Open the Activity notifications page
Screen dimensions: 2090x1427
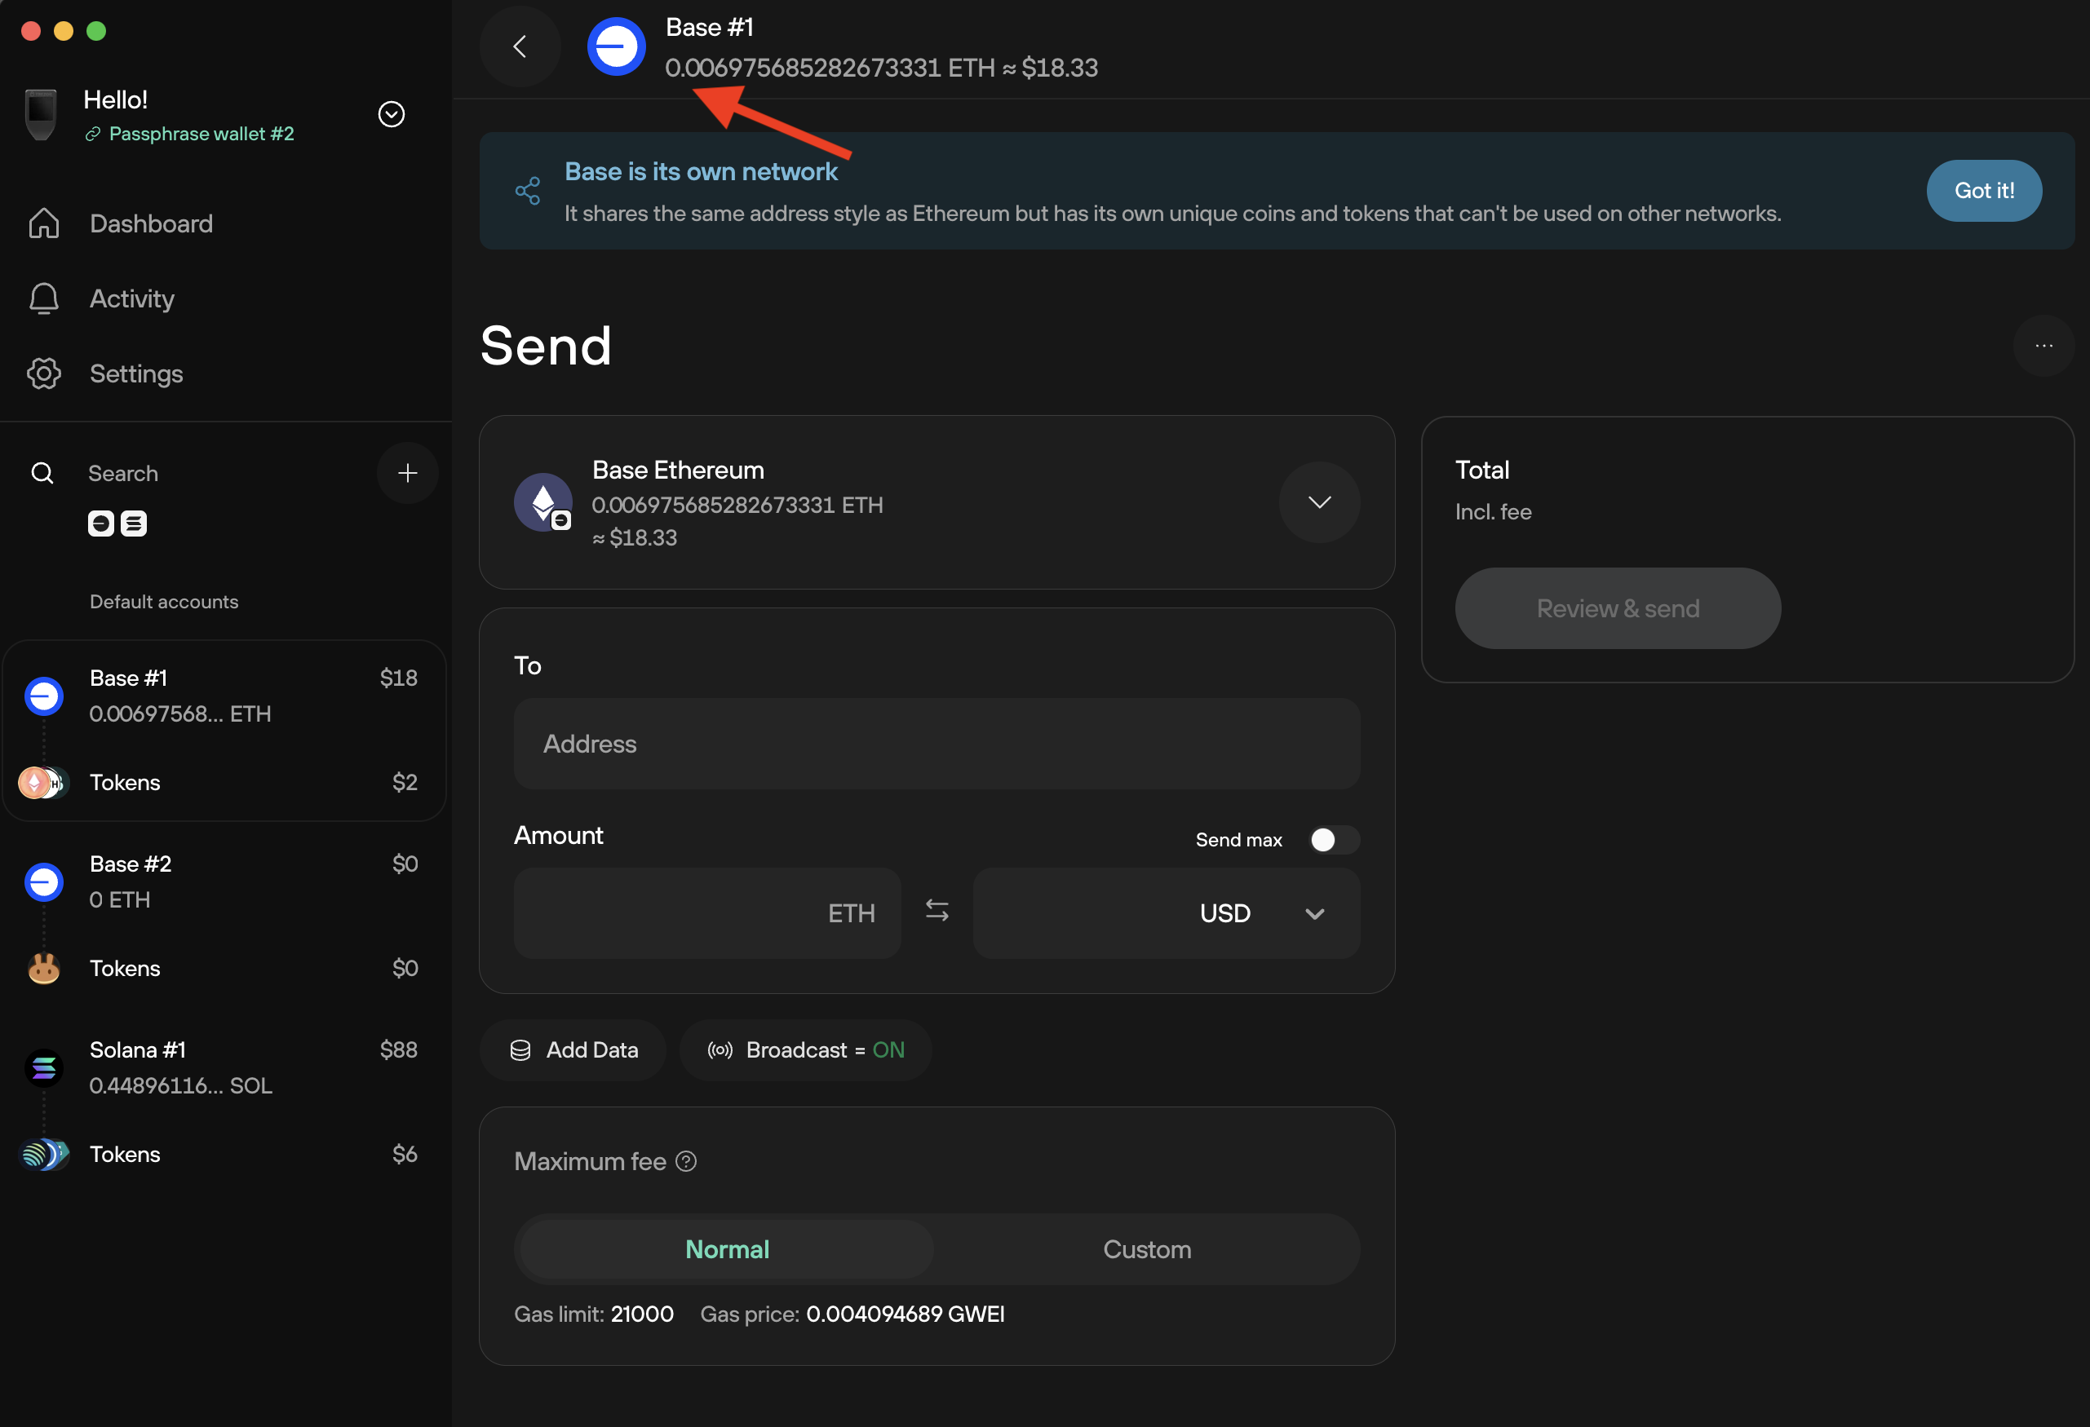point(132,298)
